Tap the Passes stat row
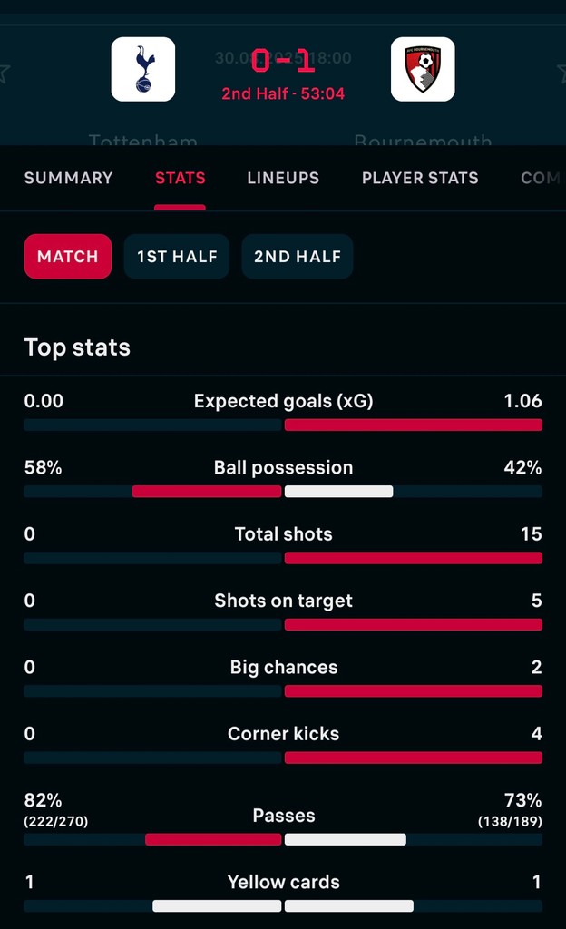The height and width of the screenshot is (929, 566). coord(283,817)
